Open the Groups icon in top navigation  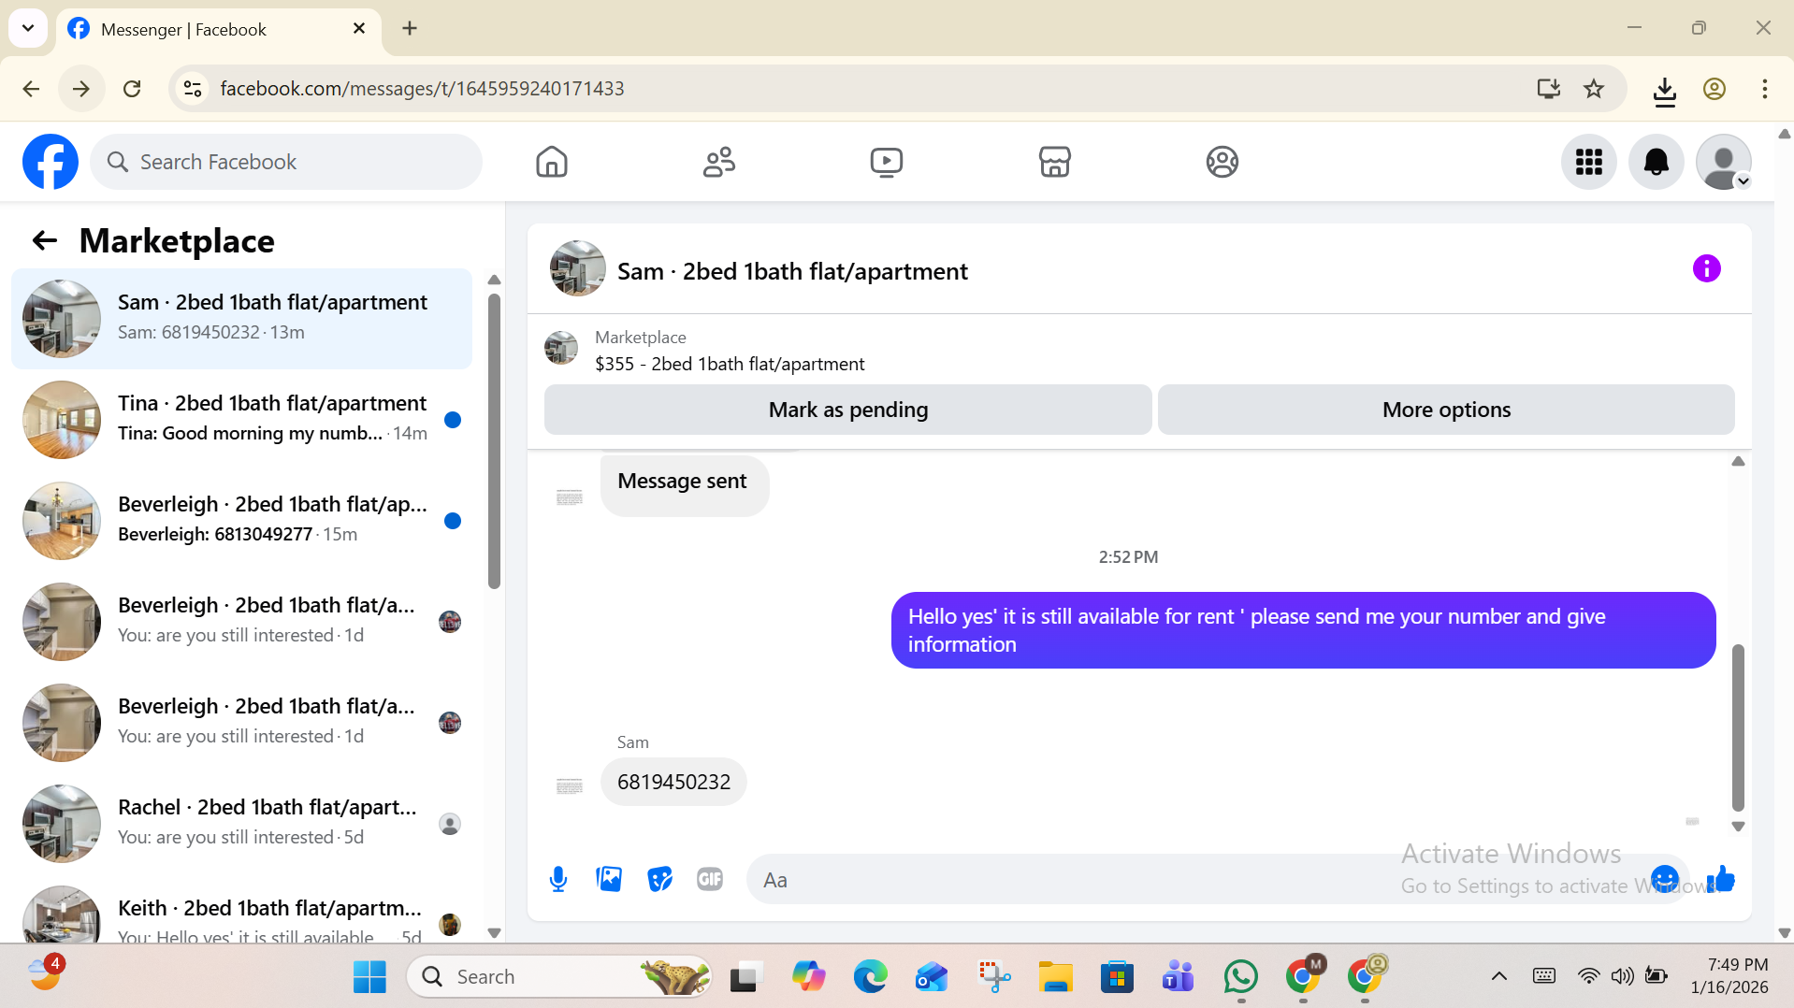1222,162
